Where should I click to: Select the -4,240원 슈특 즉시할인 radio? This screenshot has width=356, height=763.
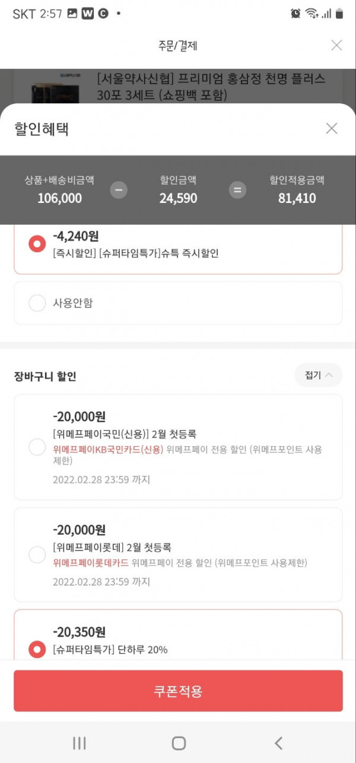click(37, 244)
